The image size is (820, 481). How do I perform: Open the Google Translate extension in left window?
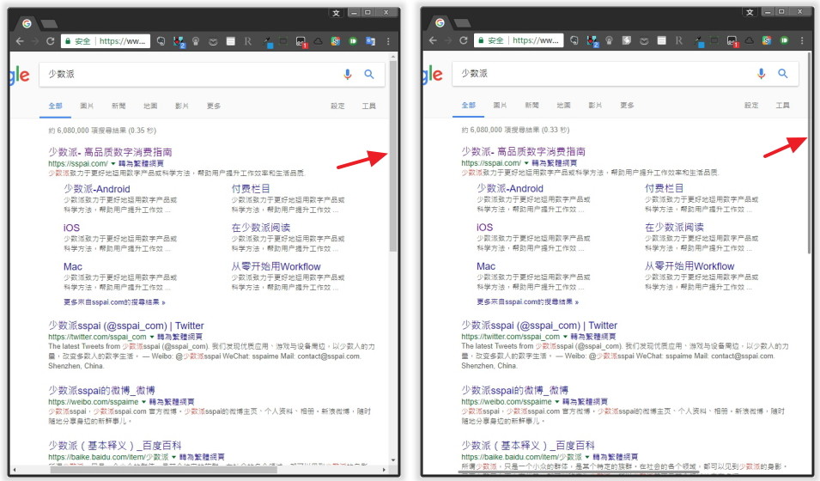pos(370,41)
